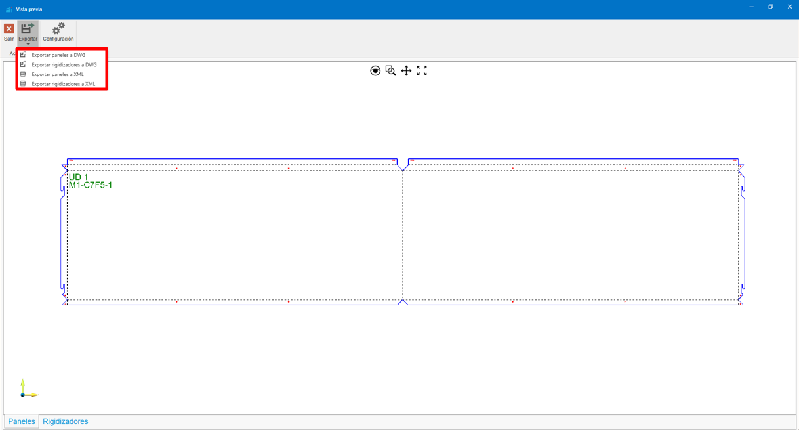
Task: Click the Vista previa app icon in title bar
Action: [x=9, y=9]
